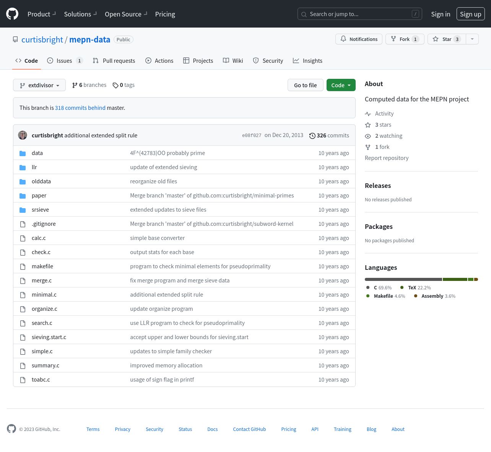This screenshot has height=452, width=491.
Task: Click the tag icon beside 0 tags
Action: point(115,85)
